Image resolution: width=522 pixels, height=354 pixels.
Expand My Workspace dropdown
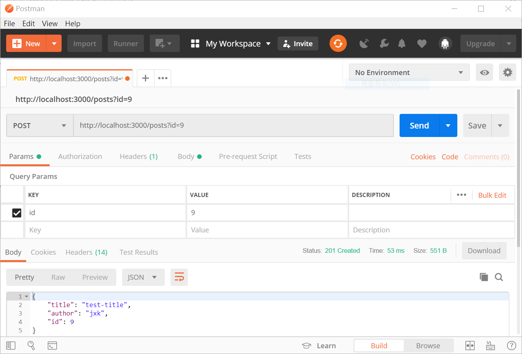268,43
